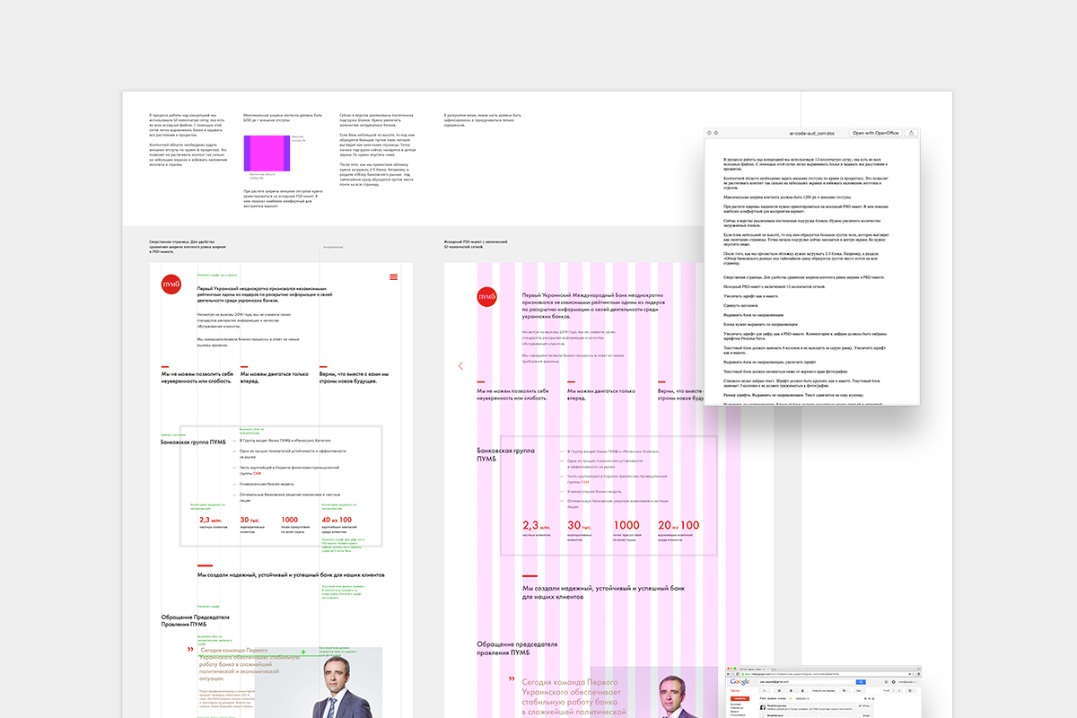The height and width of the screenshot is (718, 1077).
Task: Click the СКМ link in the pink-grid mockup
Action: 583,481
